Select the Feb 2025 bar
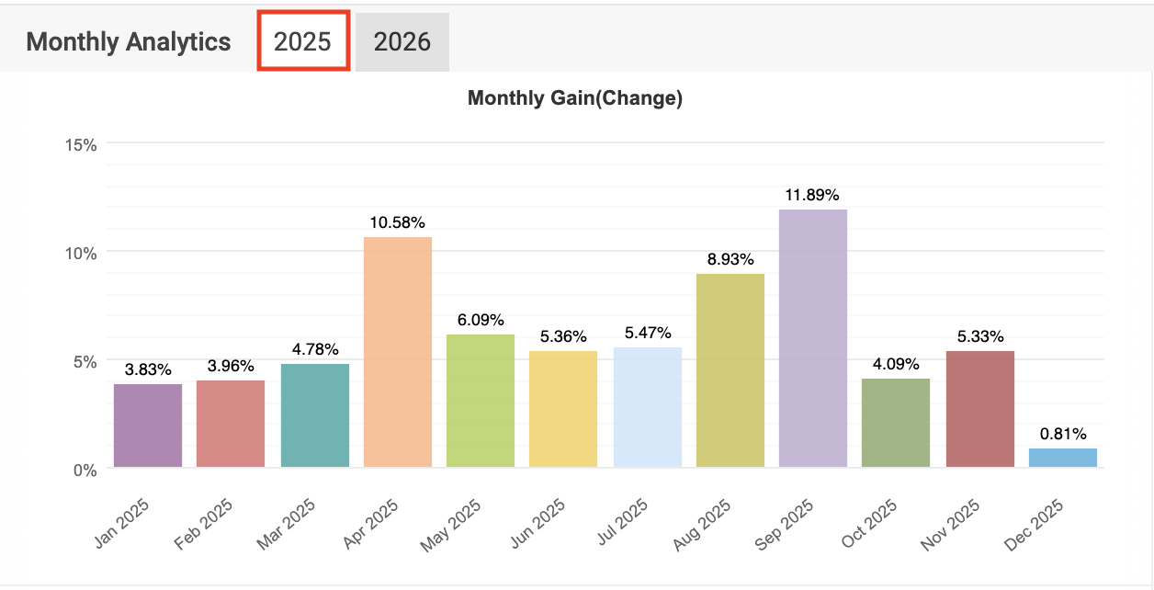Viewport: 1154px width, 590px height. click(x=231, y=424)
